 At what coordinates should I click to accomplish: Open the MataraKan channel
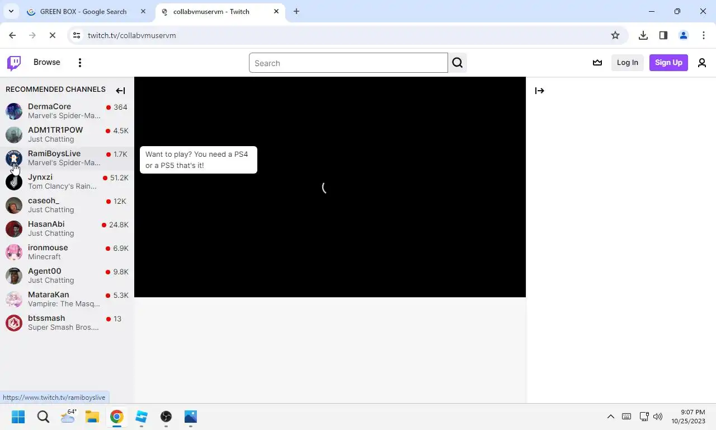67,299
